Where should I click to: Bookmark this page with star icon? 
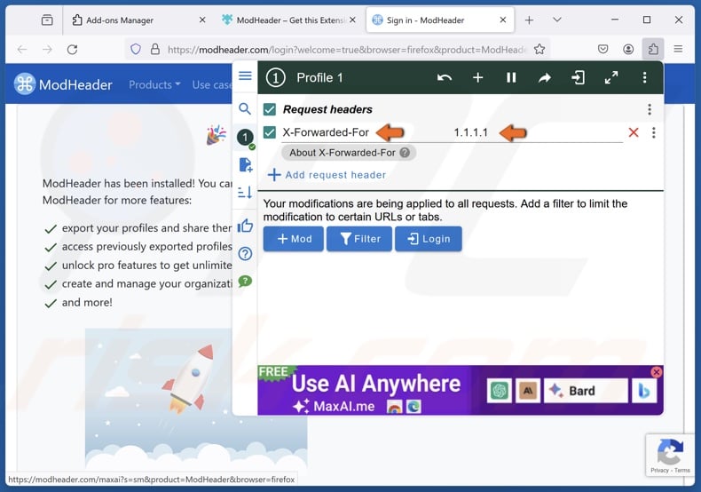pos(540,49)
